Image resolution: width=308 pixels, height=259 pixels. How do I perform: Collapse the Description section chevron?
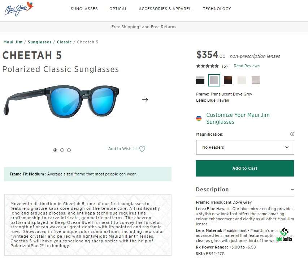point(292,190)
